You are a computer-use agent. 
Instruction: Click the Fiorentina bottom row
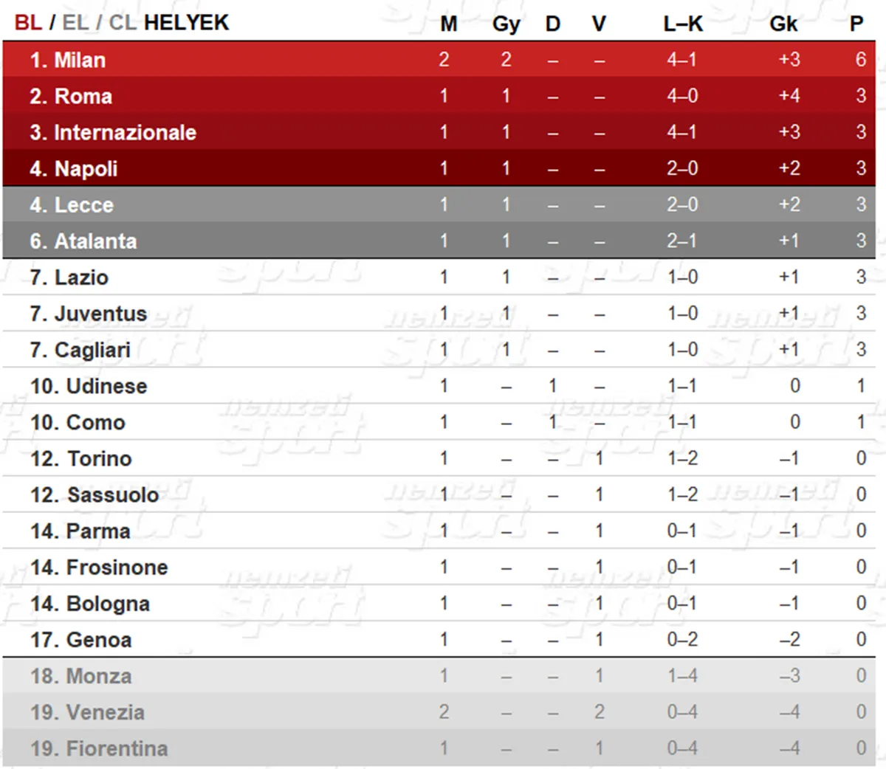point(439,748)
